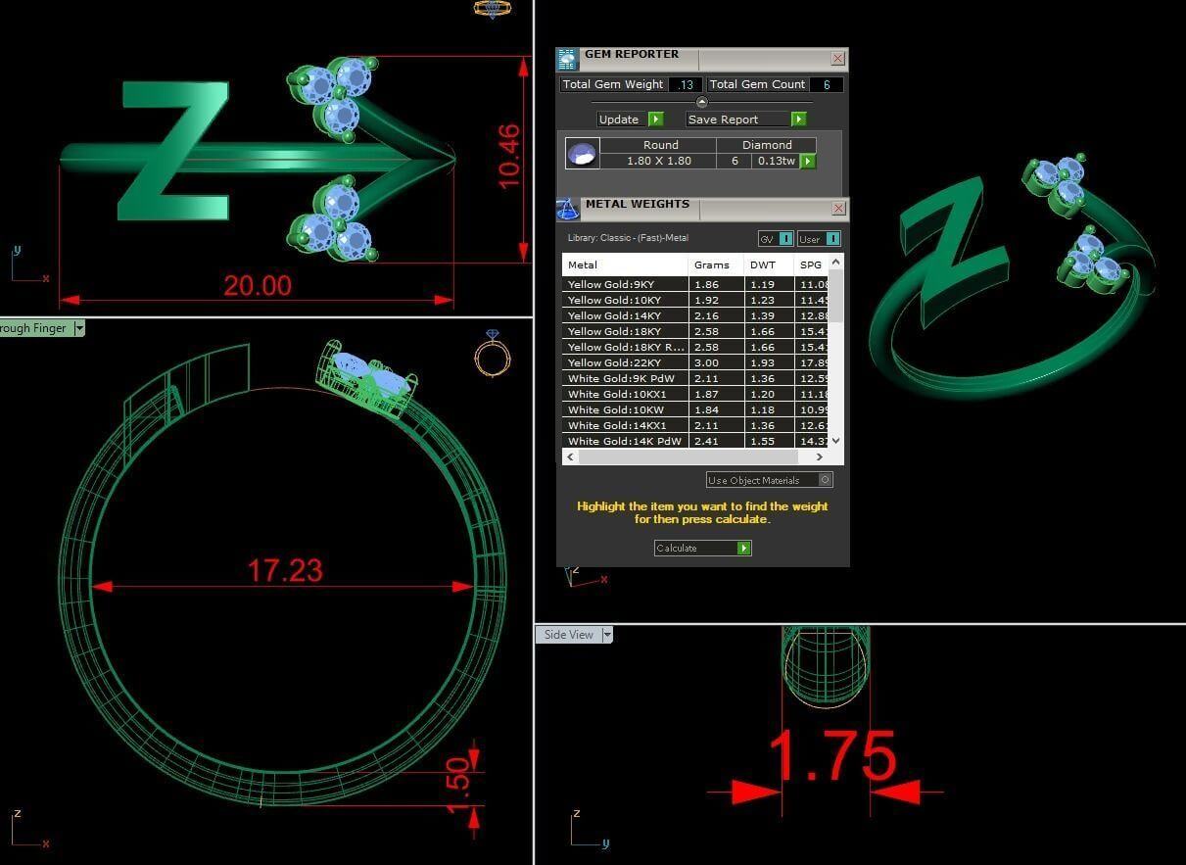
Task: Select the White Gold:9K PdW row
Action: [x=695, y=379]
